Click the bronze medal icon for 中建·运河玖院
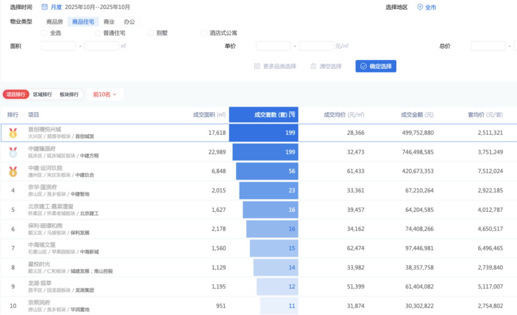Screen dimensions: 517x315 13,171
